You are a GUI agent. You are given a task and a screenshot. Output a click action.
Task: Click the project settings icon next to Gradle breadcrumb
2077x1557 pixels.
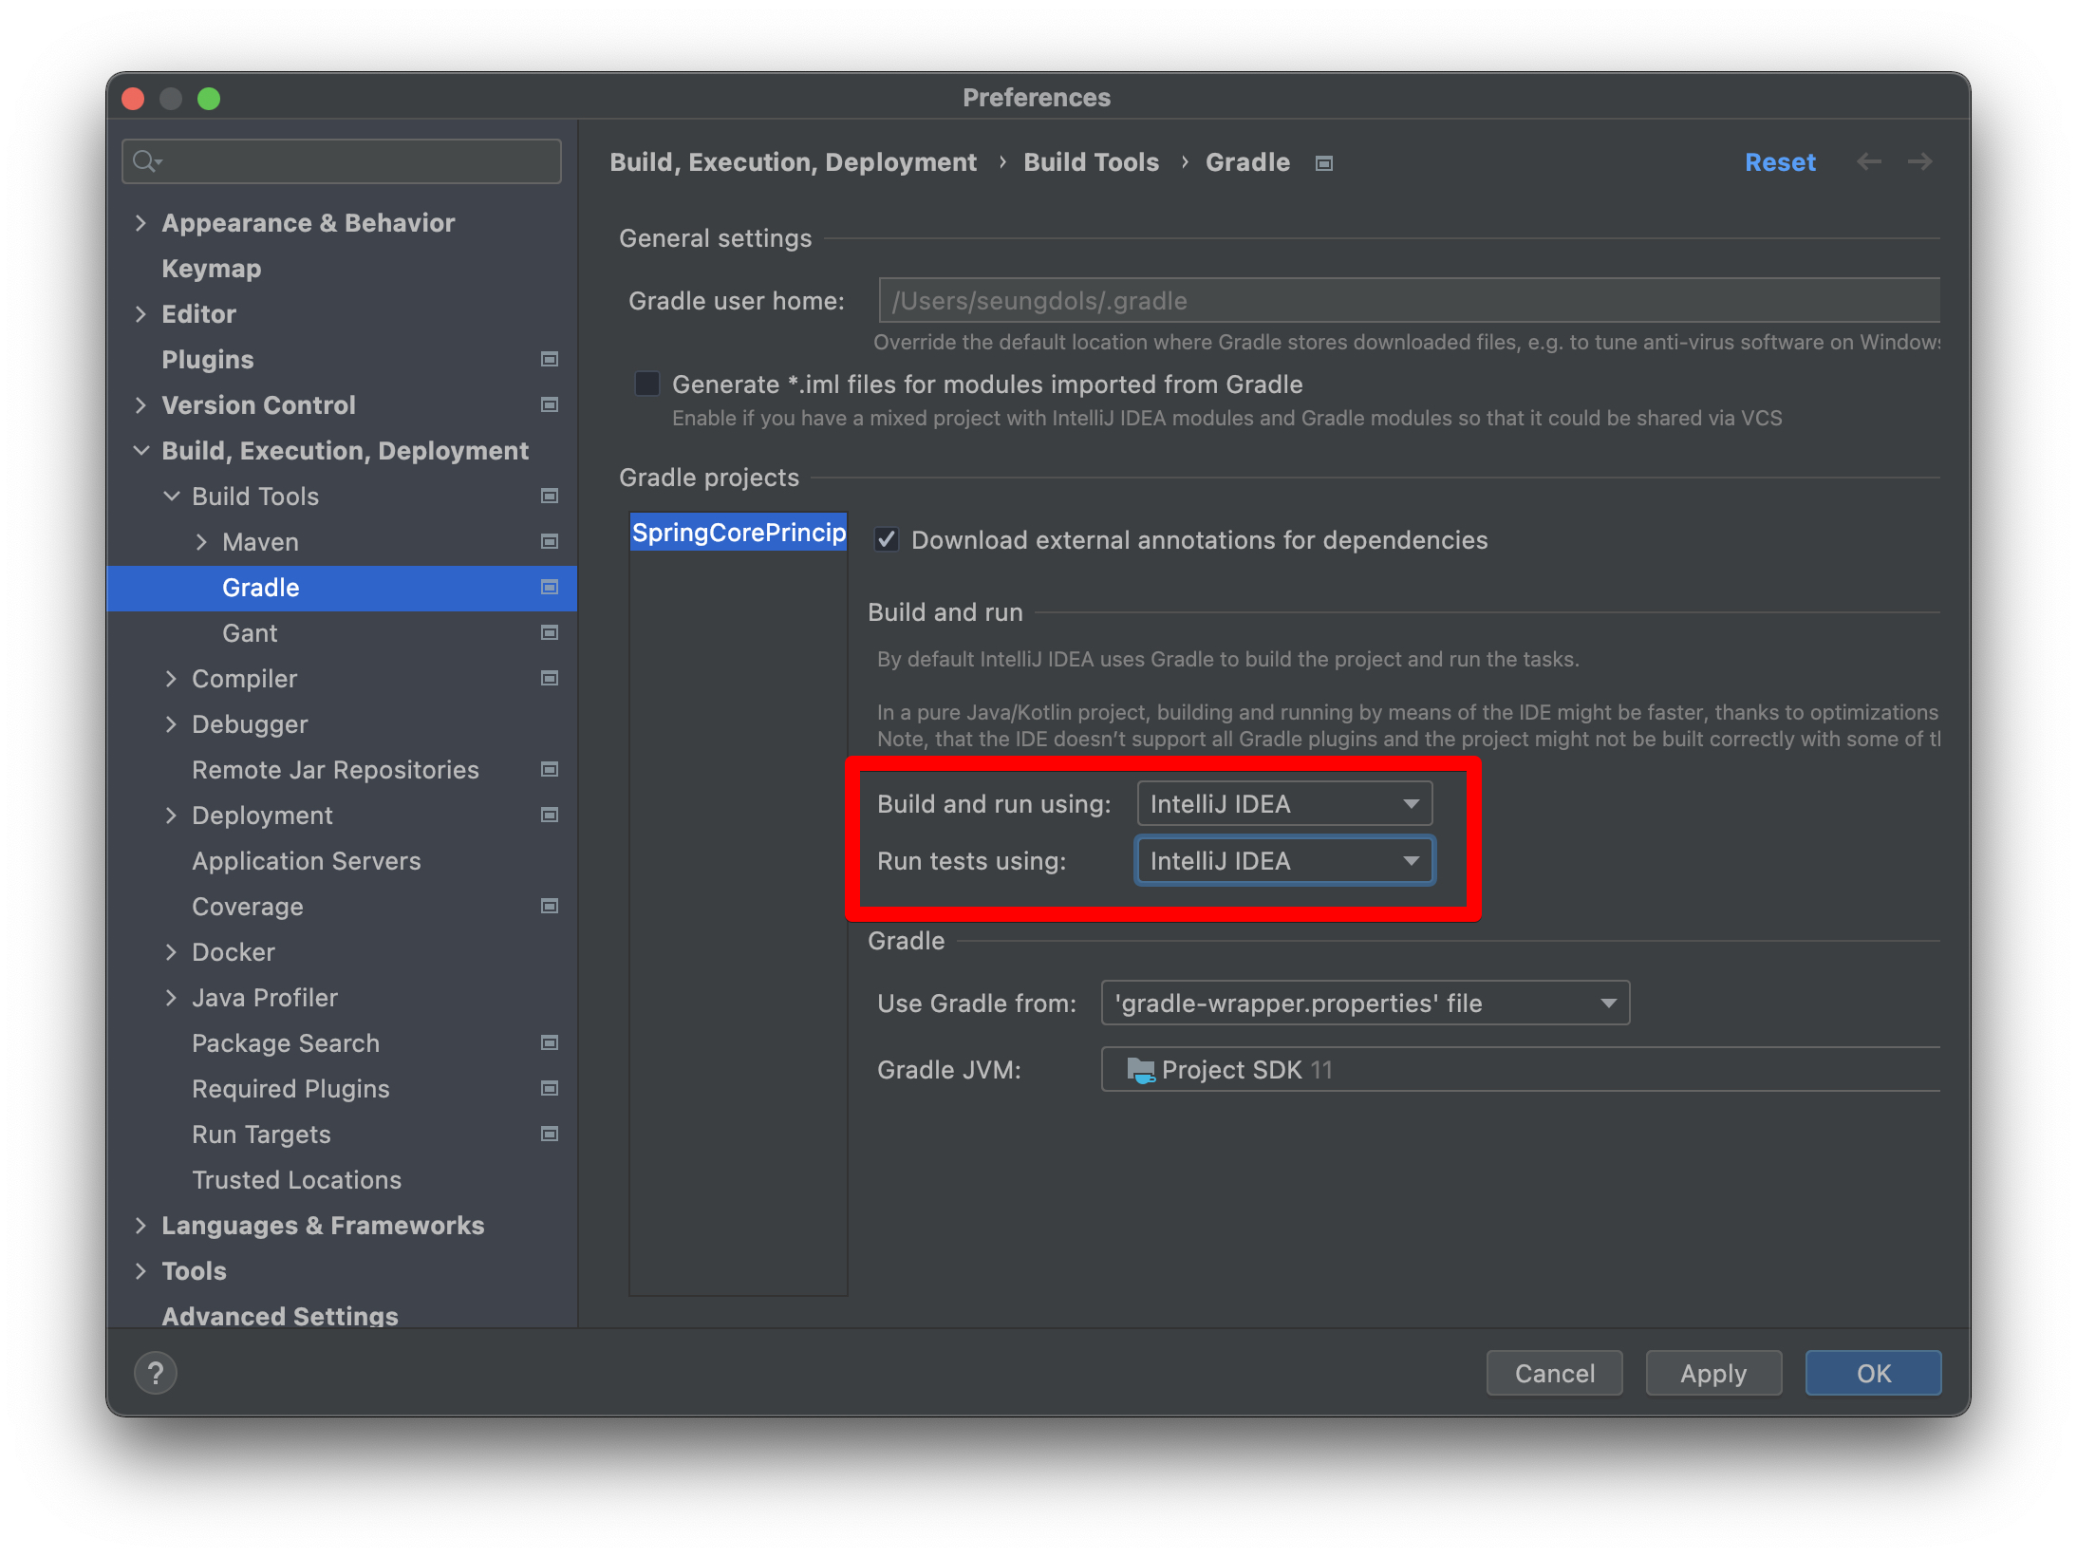(1324, 163)
